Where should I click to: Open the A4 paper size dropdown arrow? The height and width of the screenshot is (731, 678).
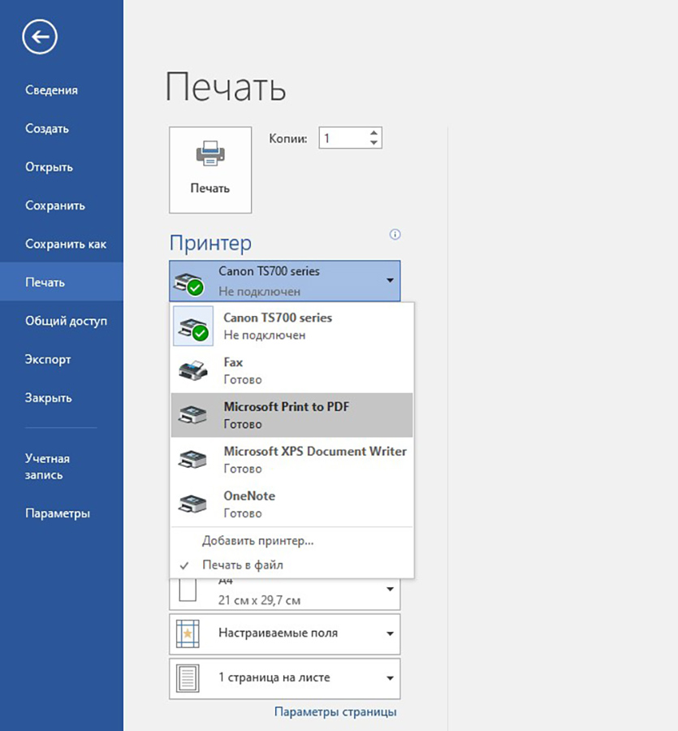[390, 590]
